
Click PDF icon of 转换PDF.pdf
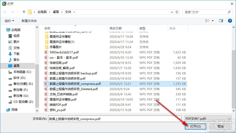46,105
